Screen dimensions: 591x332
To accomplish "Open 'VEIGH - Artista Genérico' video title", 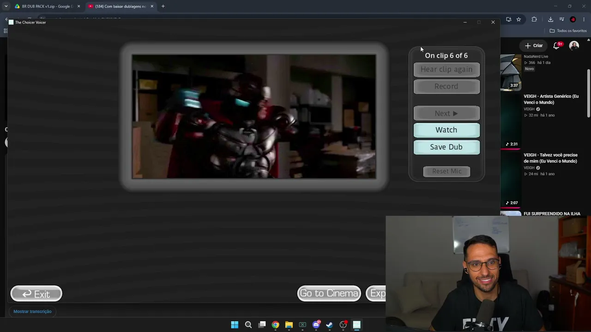I will point(551,99).
